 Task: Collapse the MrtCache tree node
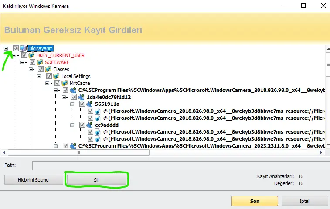48,83
